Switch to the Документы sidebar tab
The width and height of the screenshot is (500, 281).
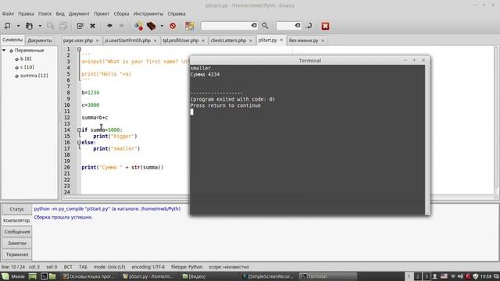(x=40, y=41)
